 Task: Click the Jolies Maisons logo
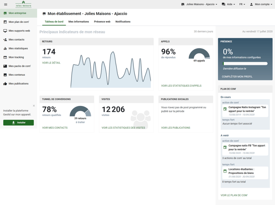point(23,4)
